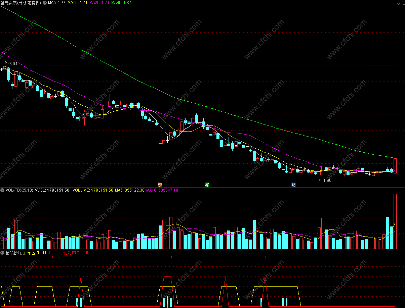
Task: Click the 3.04 high price label
Action: (13, 64)
